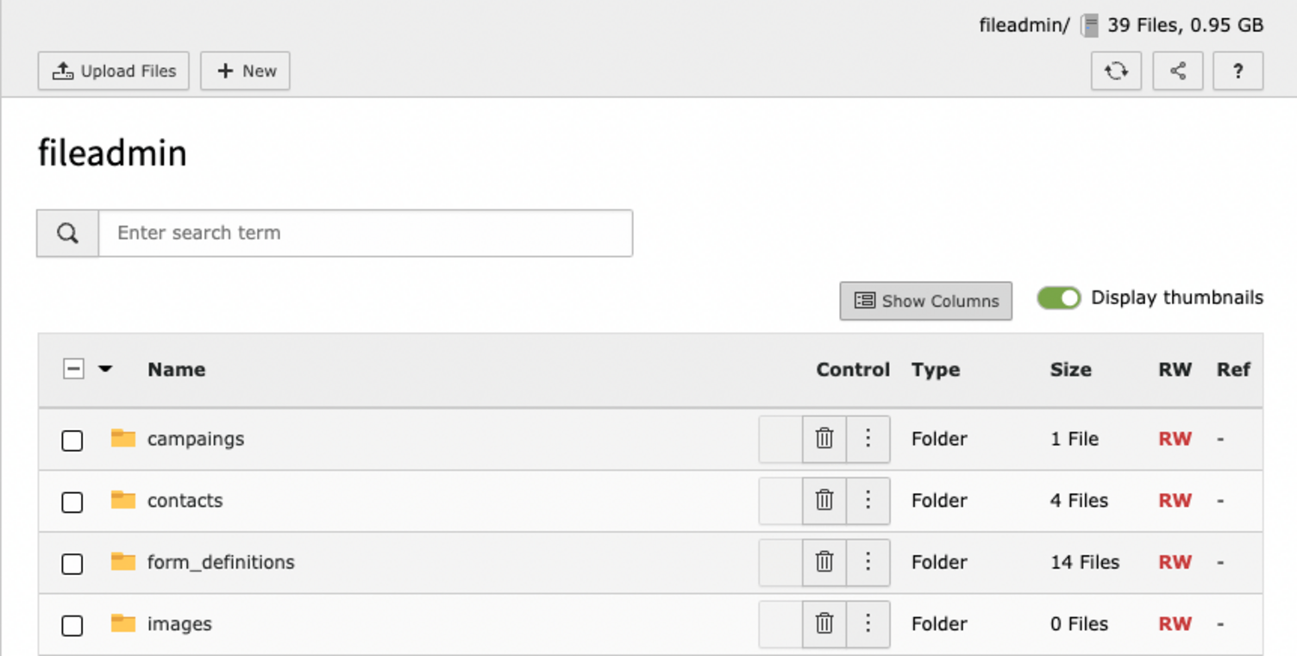
Task: Open the three-dots menu for campaings
Action: [x=868, y=439]
